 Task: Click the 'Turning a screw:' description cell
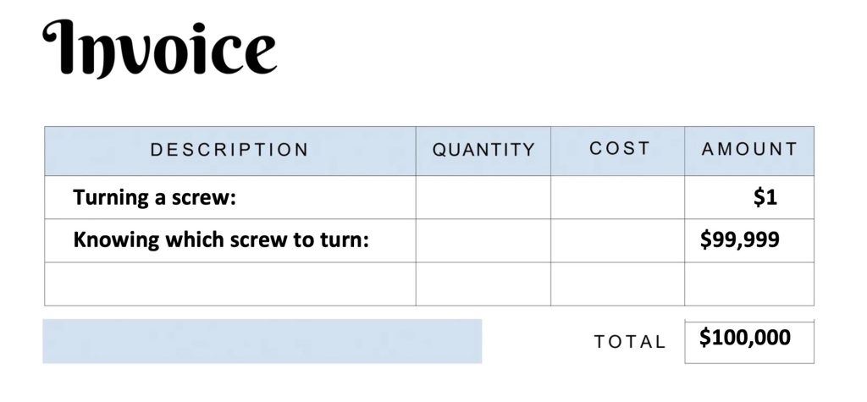[230, 197]
